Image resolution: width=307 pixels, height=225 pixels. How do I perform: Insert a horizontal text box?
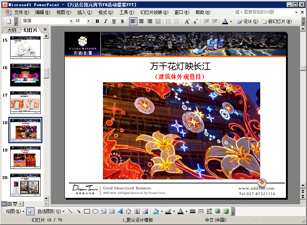(x=104, y=211)
